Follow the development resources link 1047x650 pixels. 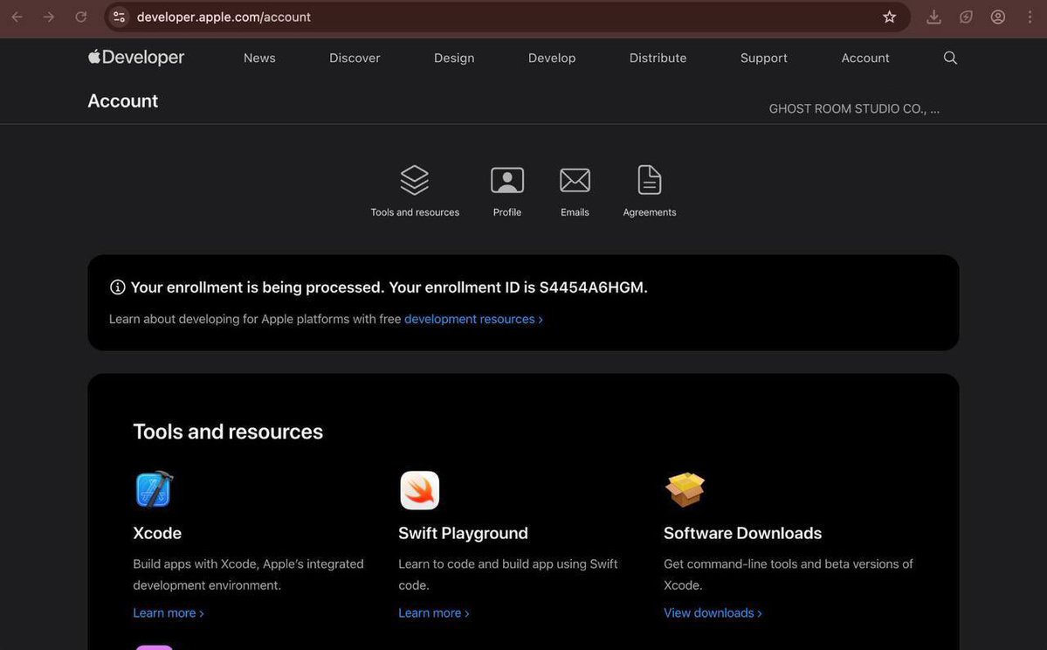[473, 320]
